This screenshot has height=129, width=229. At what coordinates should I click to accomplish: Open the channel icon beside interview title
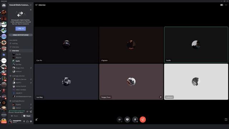click(36, 5)
